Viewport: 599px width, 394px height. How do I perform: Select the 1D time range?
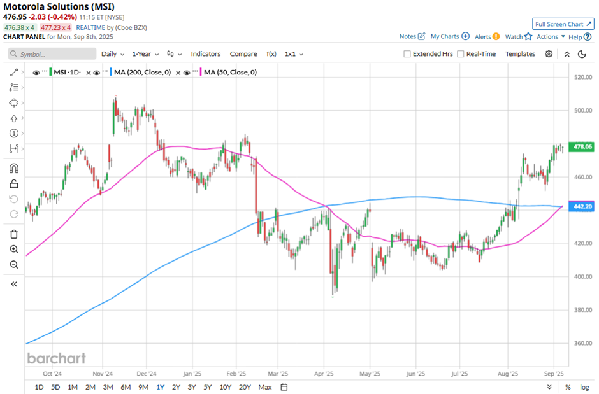pyautogui.click(x=39, y=387)
